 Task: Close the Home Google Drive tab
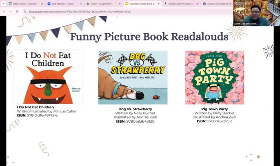coord(120,4)
